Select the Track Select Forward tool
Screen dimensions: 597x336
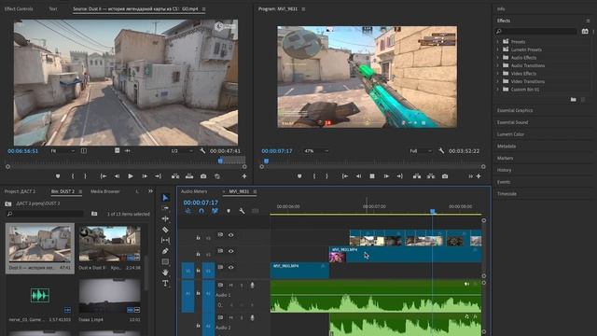coord(165,208)
